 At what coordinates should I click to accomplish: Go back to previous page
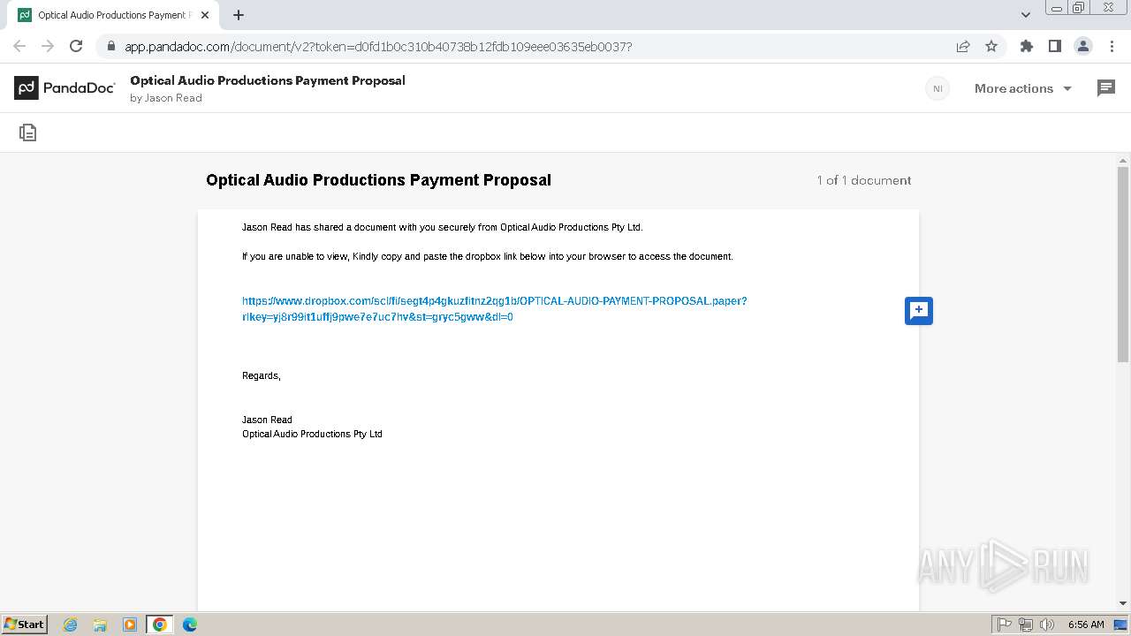coord(19,46)
